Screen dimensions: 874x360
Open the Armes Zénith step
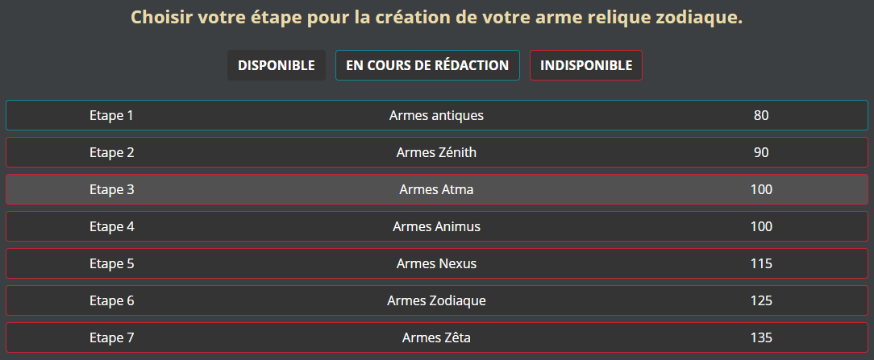pyautogui.click(x=436, y=152)
